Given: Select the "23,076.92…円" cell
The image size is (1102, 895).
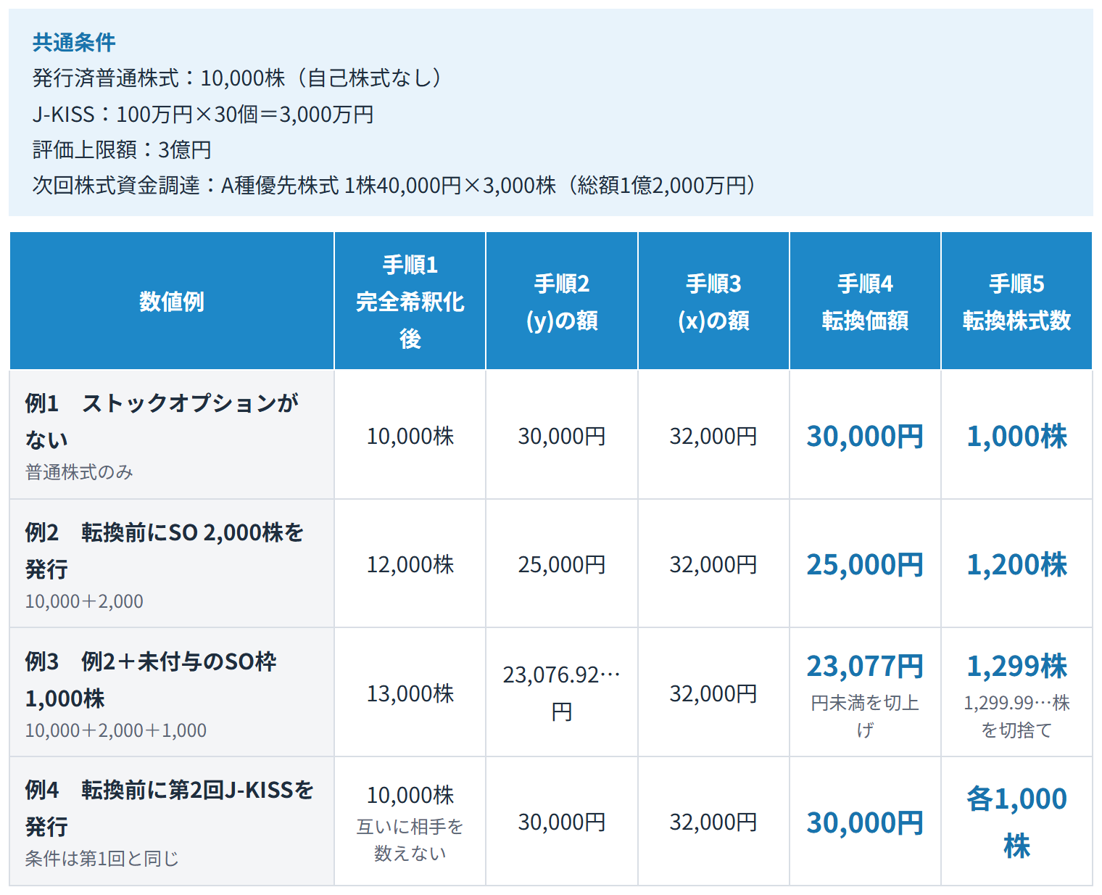Looking at the screenshot, I should pyautogui.click(x=562, y=693).
